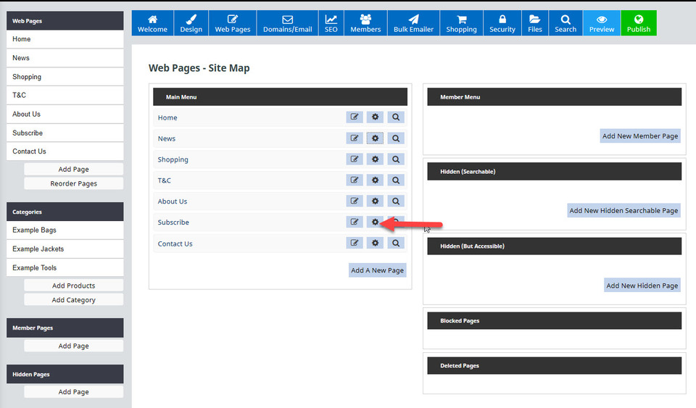Screen dimensions: 696x408
Task: Click the edit icon for Home page
Action: [x=355, y=117]
